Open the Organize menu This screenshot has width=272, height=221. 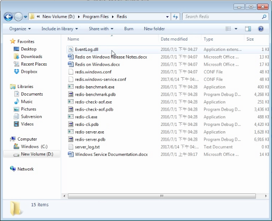pyautogui.click(x=20, y=29)
